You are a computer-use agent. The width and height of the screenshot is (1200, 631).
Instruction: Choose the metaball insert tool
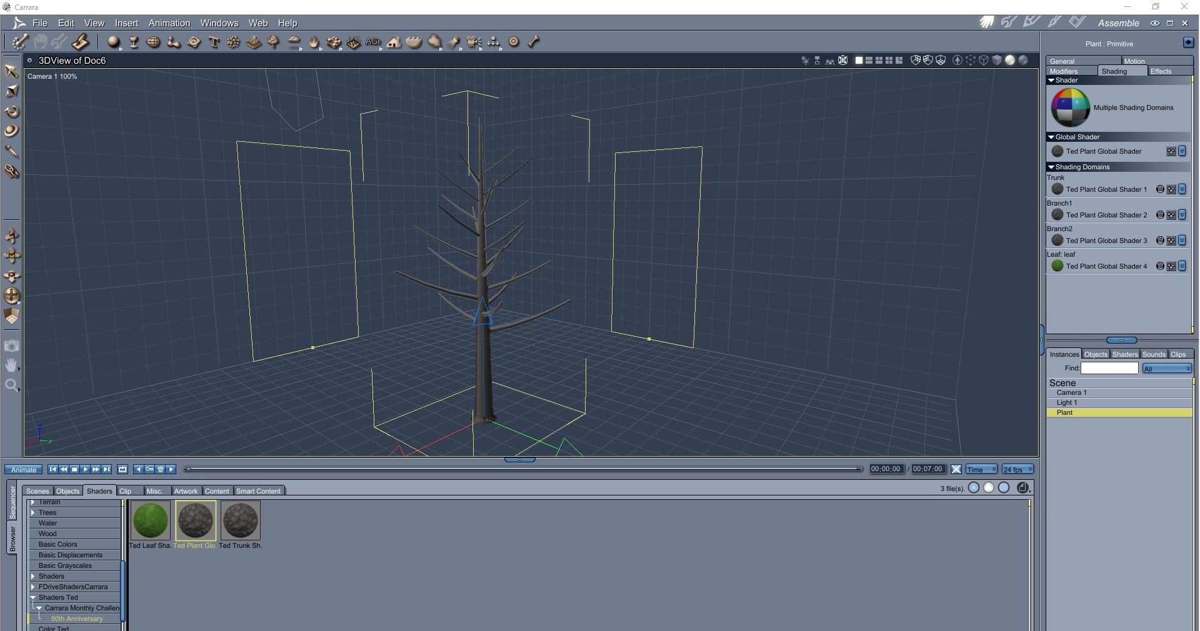(174, 42)
